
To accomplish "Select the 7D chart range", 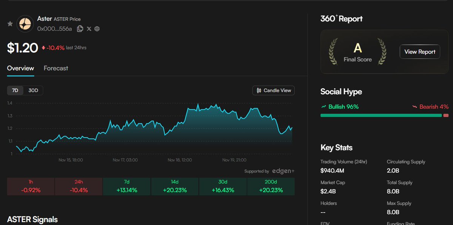I will point(14,90).
